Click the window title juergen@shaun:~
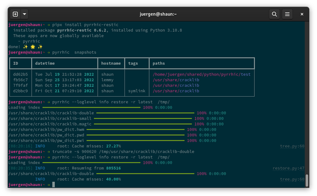The width and height of the screenshot is (317, 196). (158, 14)
